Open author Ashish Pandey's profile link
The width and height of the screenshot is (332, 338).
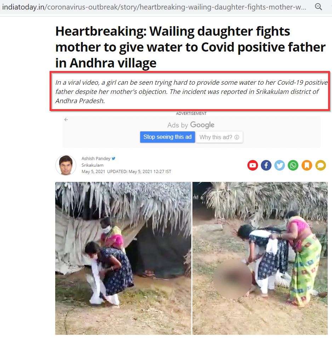(x=96, y=159)
